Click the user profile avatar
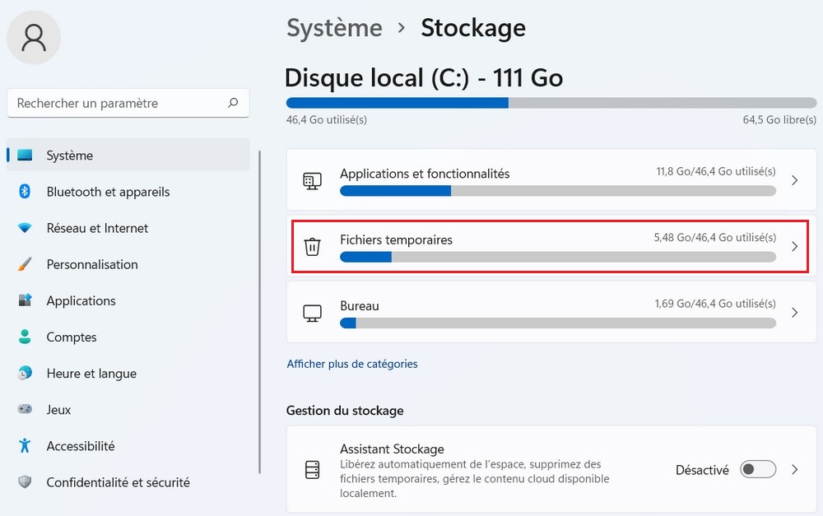The image size is (823, 516). point(34,37)
